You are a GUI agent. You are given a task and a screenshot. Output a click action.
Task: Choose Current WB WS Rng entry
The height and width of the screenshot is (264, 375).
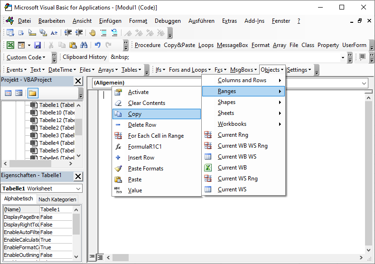click(244, 146)
